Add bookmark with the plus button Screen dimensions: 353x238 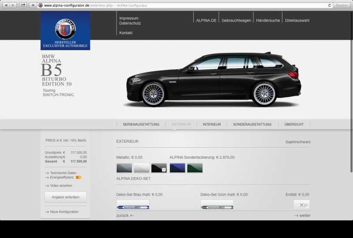[x=33, y=5]
